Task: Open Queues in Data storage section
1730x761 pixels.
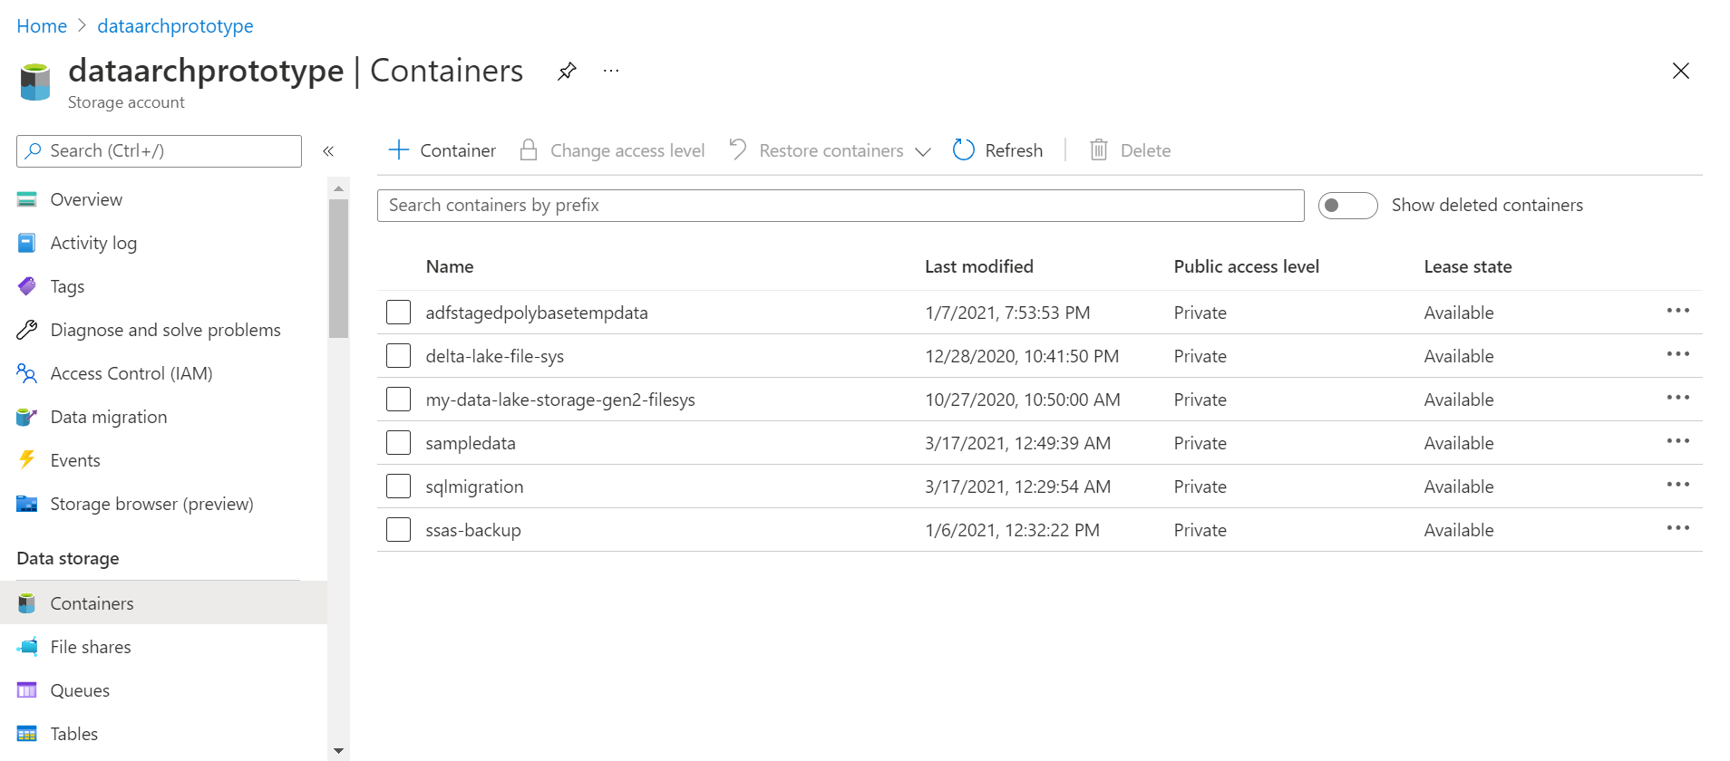Action: [80, 690]
